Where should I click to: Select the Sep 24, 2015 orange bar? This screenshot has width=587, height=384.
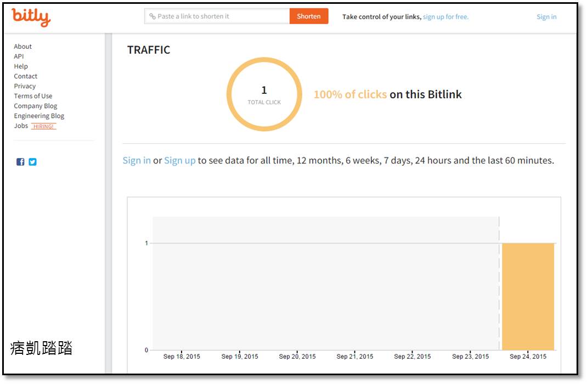tap(528, 296)
